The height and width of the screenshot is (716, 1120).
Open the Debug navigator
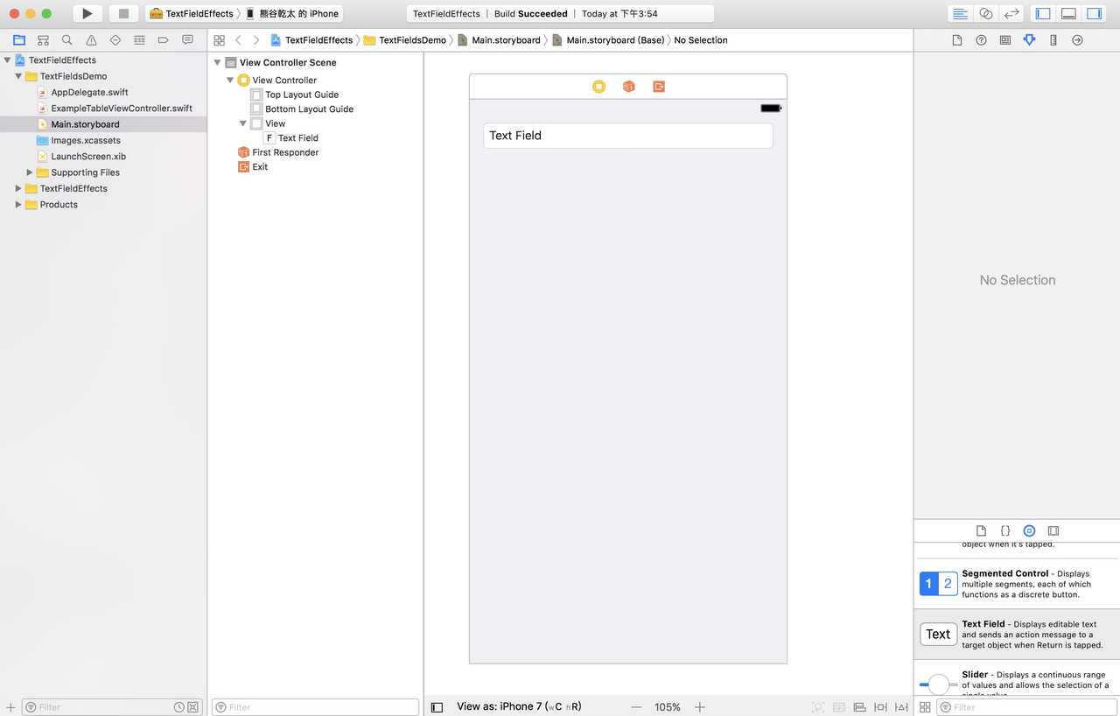(x=138, y=39)
